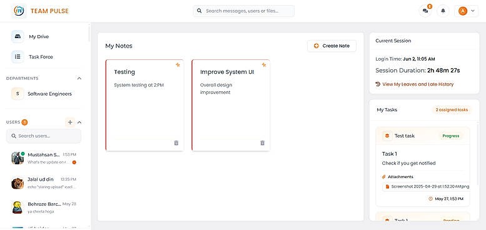486x230 pixels.
Task: Open View My Leaves and Late History
Action: (418, 84)
